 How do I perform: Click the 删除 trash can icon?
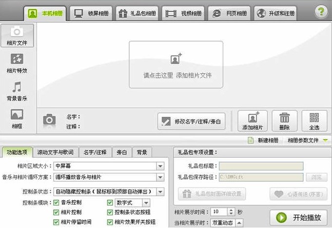click(284, 121)
